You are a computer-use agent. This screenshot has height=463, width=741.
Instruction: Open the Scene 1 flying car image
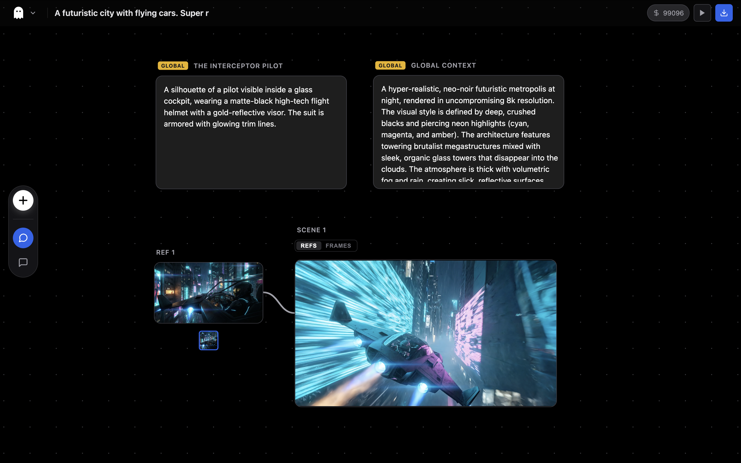pyautogui.click(x=426, y=333)
